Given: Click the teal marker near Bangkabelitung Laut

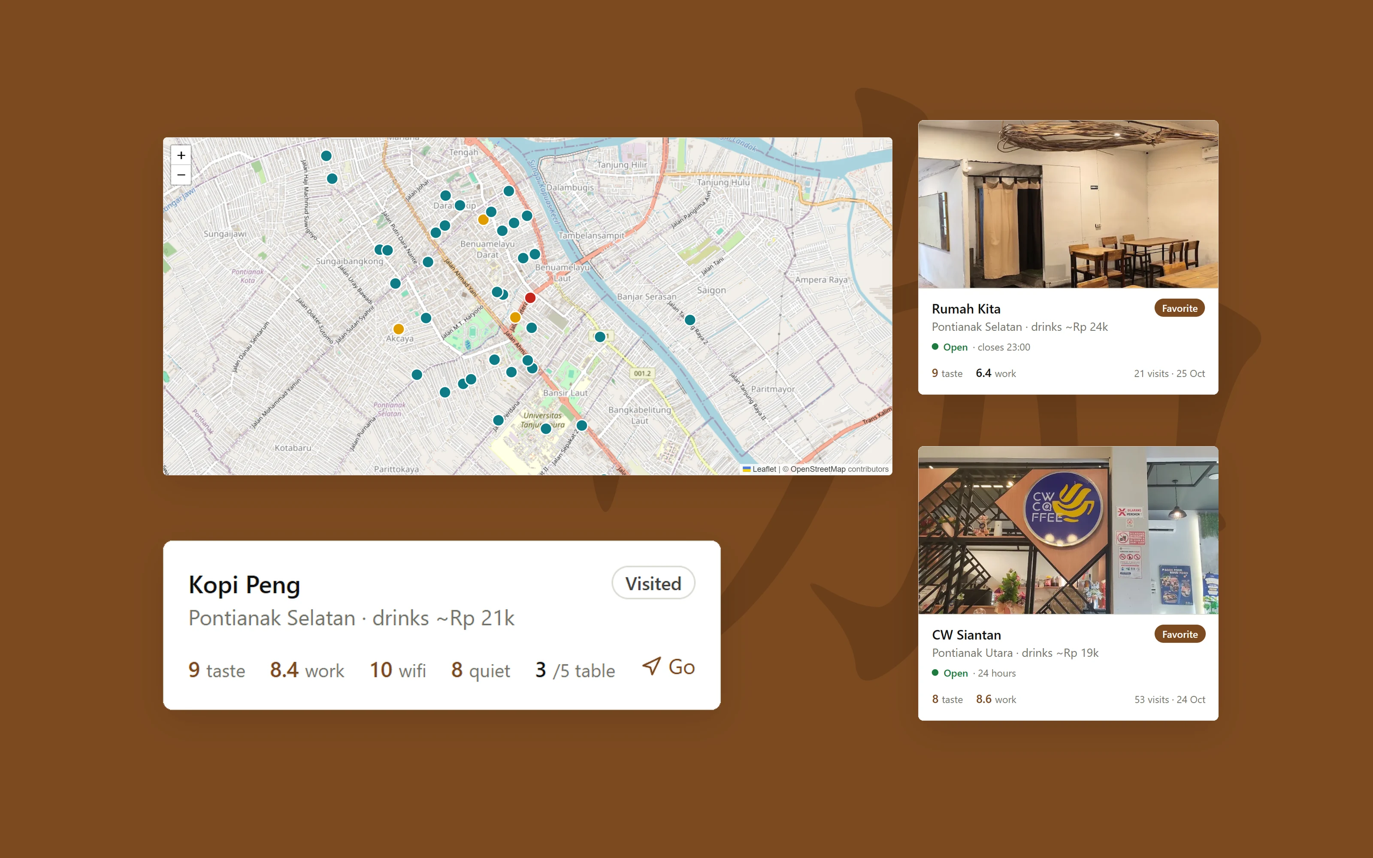Looking at the screenshot, I should (x=581, y=426).
